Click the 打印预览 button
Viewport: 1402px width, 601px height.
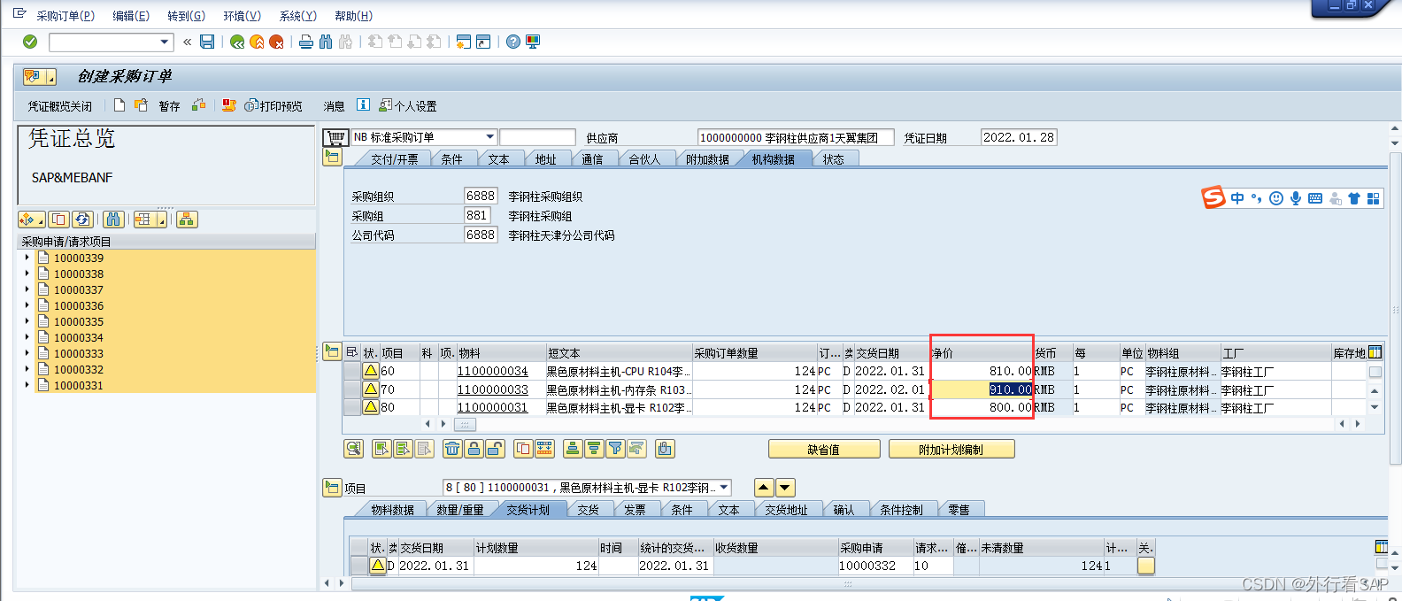tap(273, 106)
